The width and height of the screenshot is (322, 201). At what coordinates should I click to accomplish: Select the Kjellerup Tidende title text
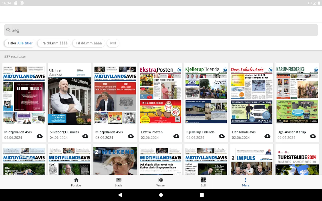200,132
